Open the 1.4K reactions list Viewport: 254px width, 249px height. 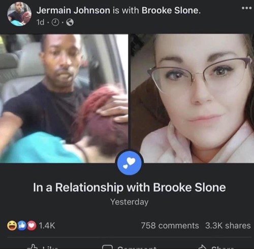click(x=47, y=226)
